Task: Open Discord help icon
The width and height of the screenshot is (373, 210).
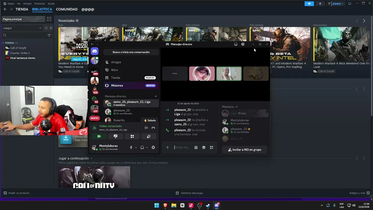Action: point(243,44)
